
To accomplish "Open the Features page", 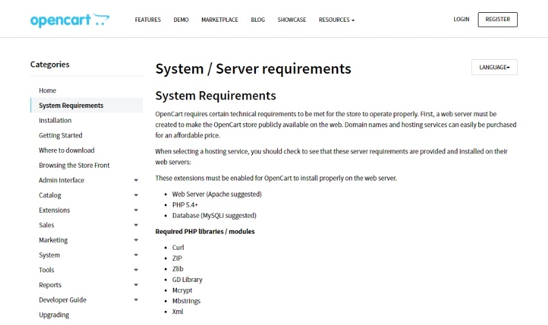I will pos(148,20).
